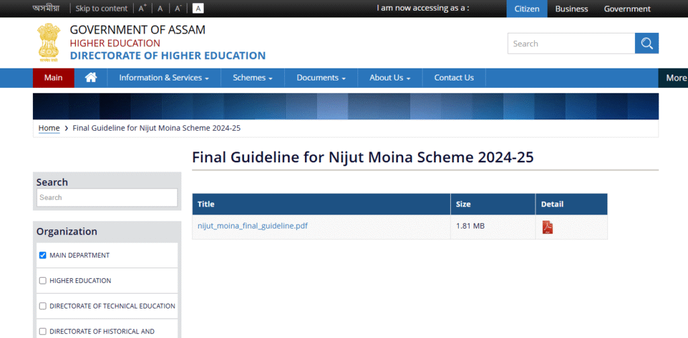The height and width of the screenshot is (338, 688).
Task: Click GOVERNMENT OF ASSAM title text
Action: pyautogui.click(x=137, y=30)
